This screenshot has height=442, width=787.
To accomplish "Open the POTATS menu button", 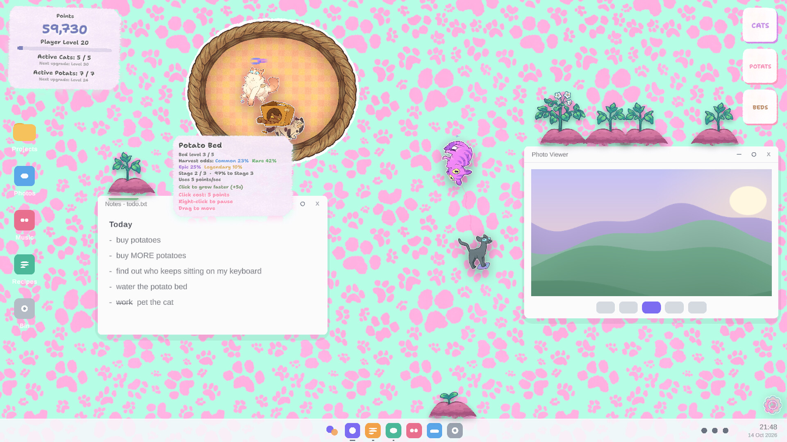I will point(760,66).
